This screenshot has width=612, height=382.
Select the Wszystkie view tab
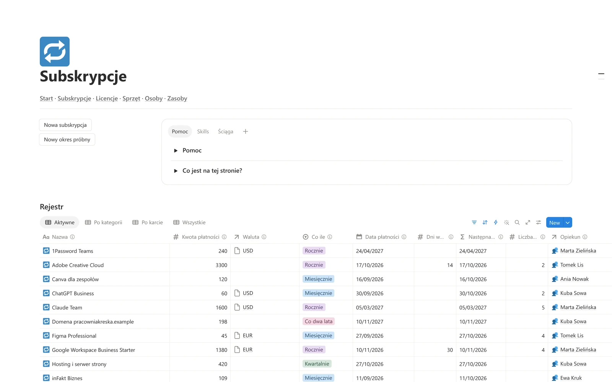click(x=189, y=222)
